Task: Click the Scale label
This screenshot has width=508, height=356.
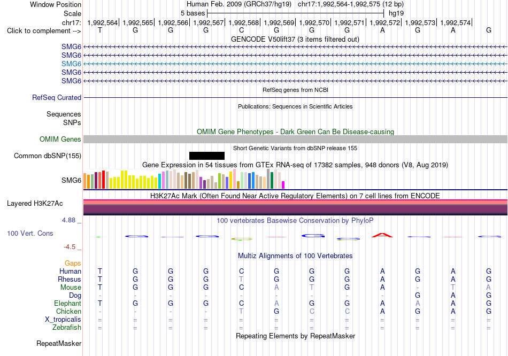Action: (x=72, y=13)
